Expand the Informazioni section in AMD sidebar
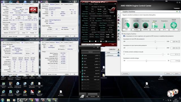Screen dimensions: 181x102 tap(110, 56)
